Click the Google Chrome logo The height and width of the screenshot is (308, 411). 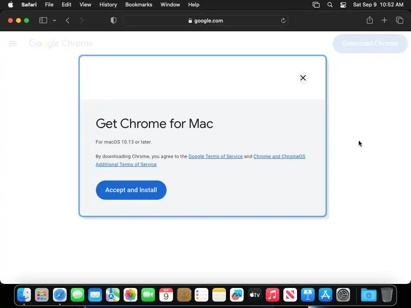coord(61,43)
